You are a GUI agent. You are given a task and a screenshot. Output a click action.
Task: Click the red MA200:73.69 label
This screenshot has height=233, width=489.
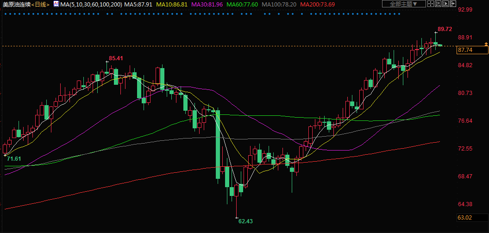[318, 4]
